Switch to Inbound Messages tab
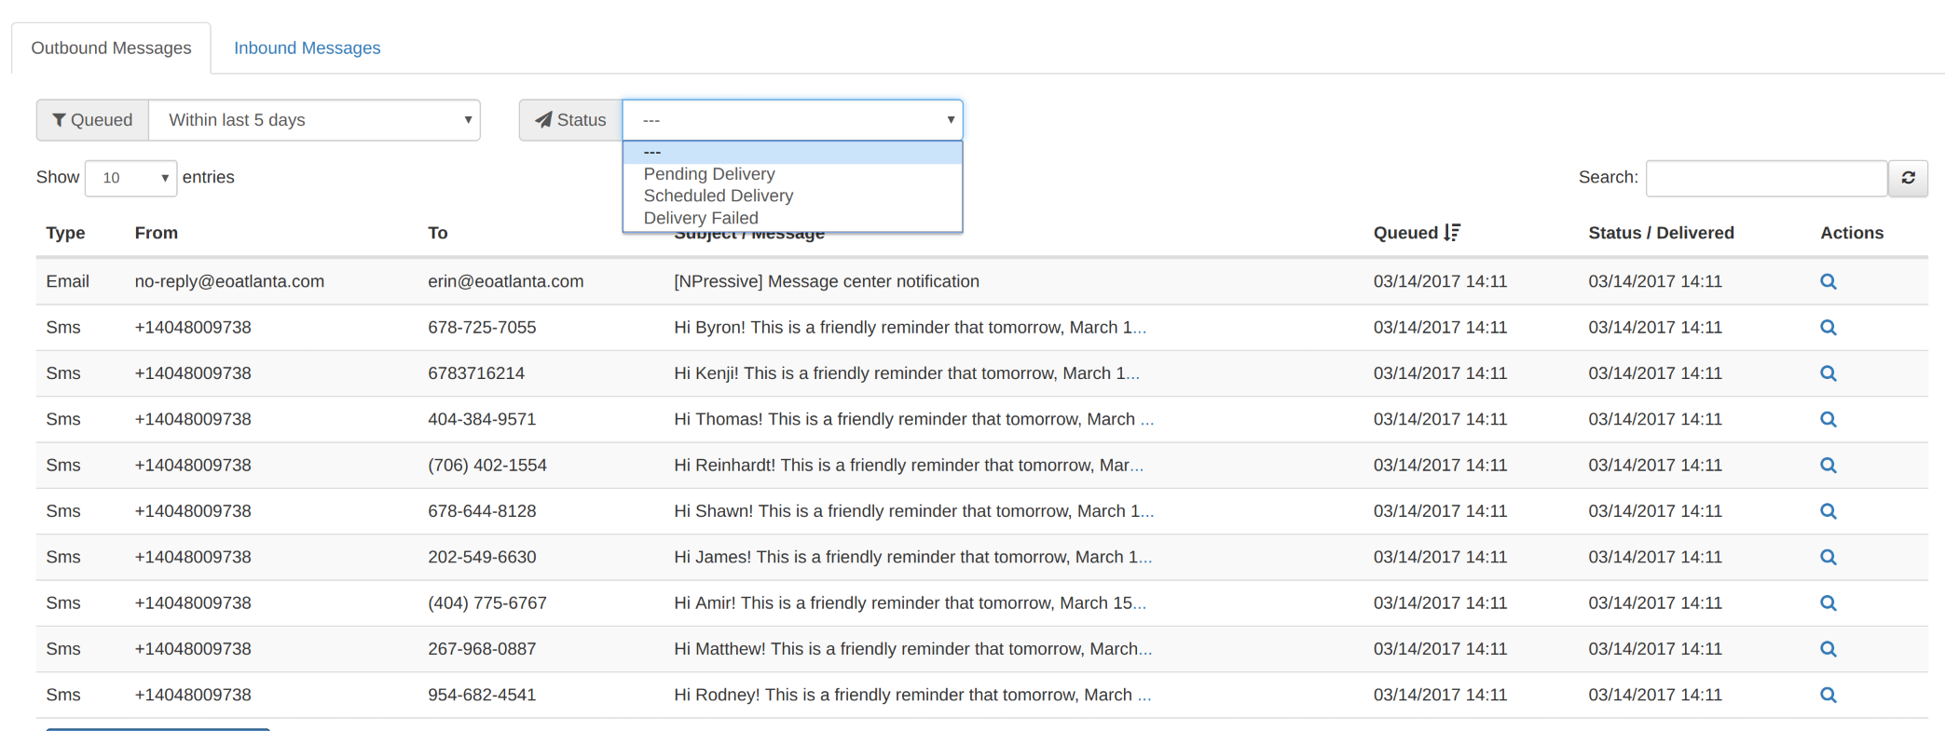This screenshot has width=1945, height=731. tap(307, 48)
